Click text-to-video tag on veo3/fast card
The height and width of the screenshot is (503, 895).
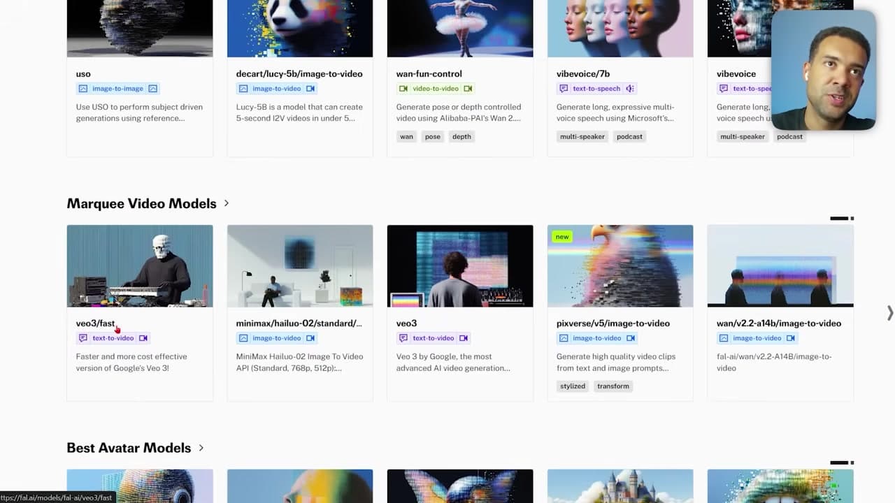click(113, 338)
